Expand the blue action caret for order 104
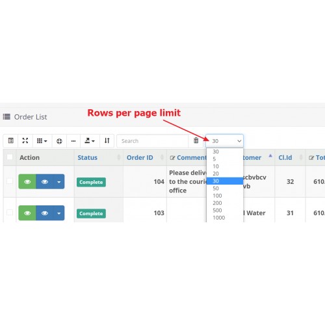The height and width of the screenshot is (325, 325). (59, 182)
